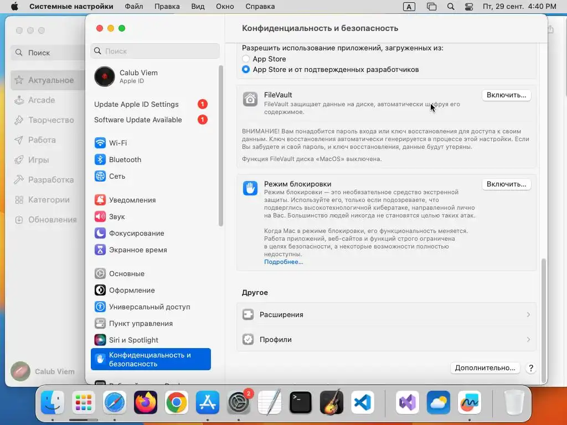This screenshot has height=425, width=567.
Task: Open Update Apple ID Settings notice
Action: [x=151, y=104]
